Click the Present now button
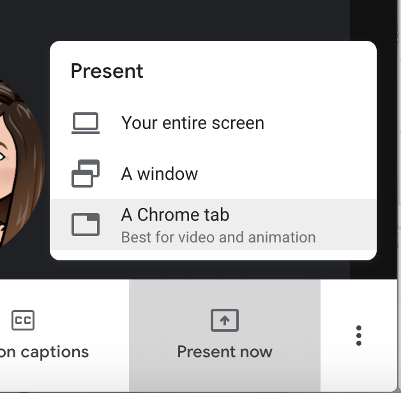Screen dimensions: 401x393 coord(225,335)
